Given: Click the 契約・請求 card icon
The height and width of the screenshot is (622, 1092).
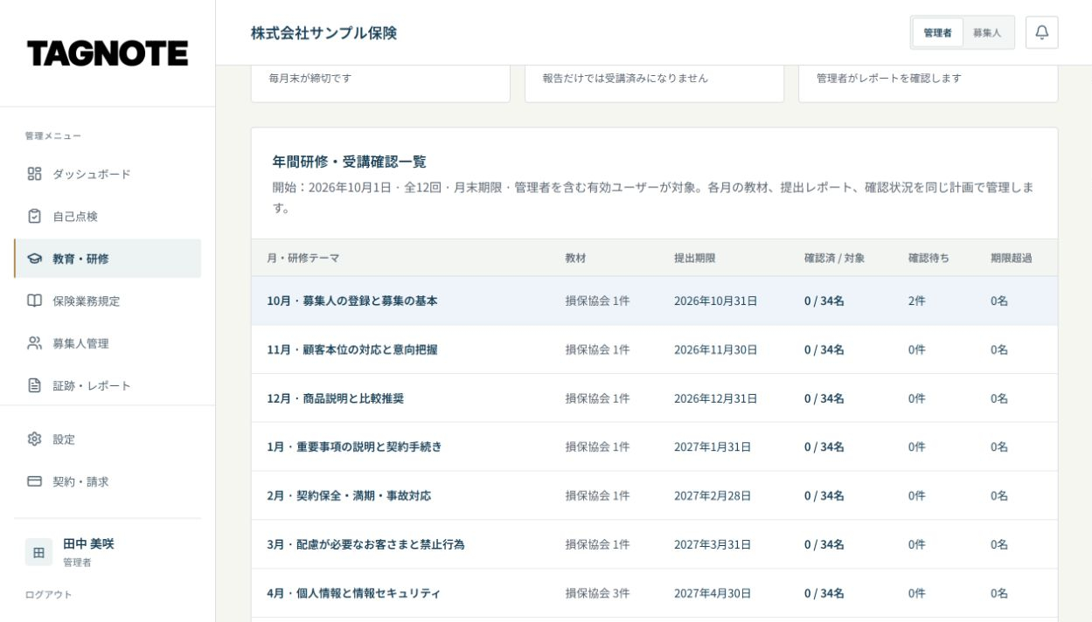Looking at the screenshot, I should tap(34, 481).
